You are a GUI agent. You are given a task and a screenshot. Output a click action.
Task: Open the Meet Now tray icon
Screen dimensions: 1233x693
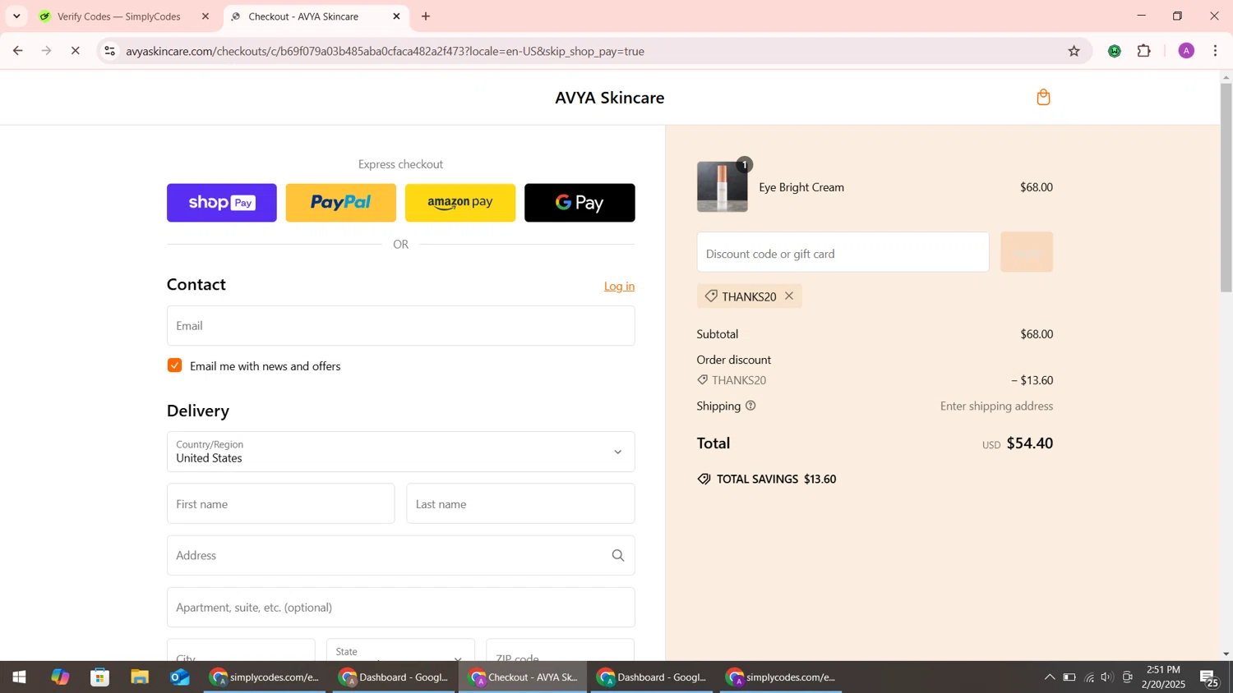[x=1128, y=677]
